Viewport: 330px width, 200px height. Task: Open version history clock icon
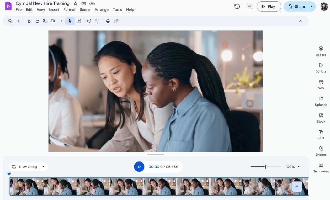(237, 6)
